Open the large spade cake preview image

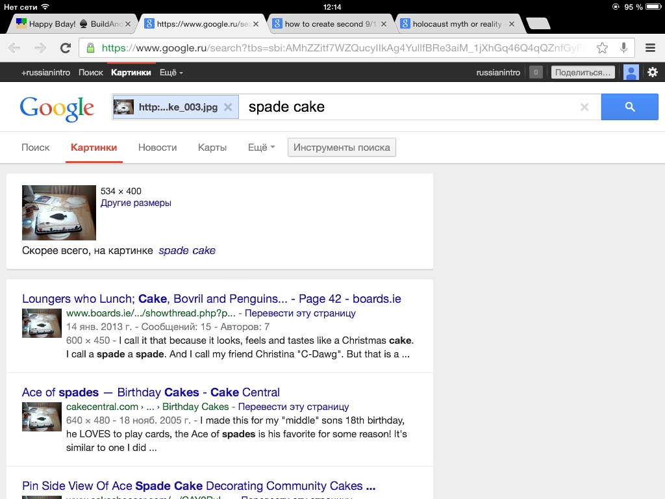(x=59, y=212)
